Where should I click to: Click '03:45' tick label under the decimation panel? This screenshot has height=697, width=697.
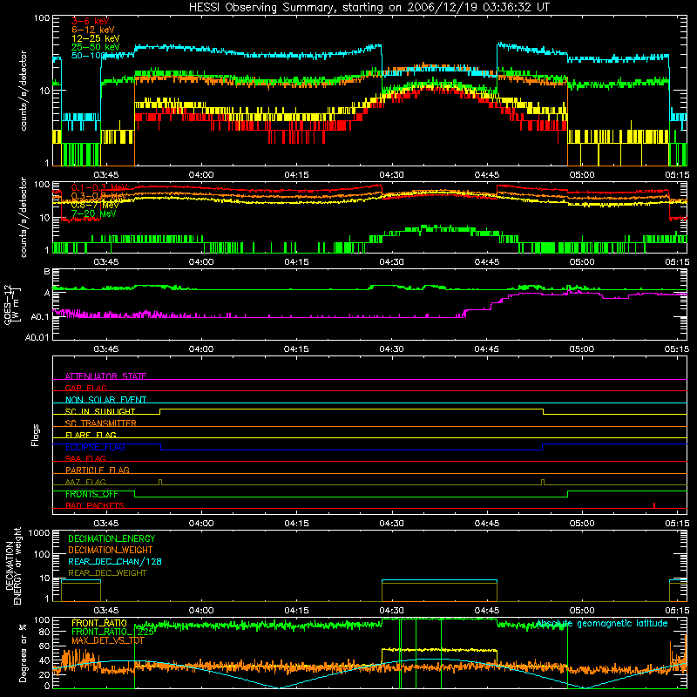click(105, 611)
